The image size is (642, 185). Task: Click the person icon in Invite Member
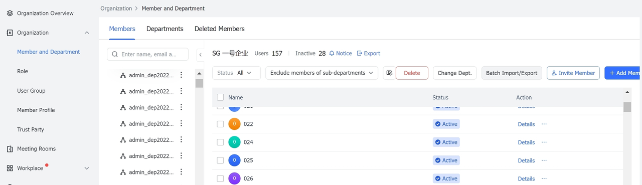pos(554,73)
